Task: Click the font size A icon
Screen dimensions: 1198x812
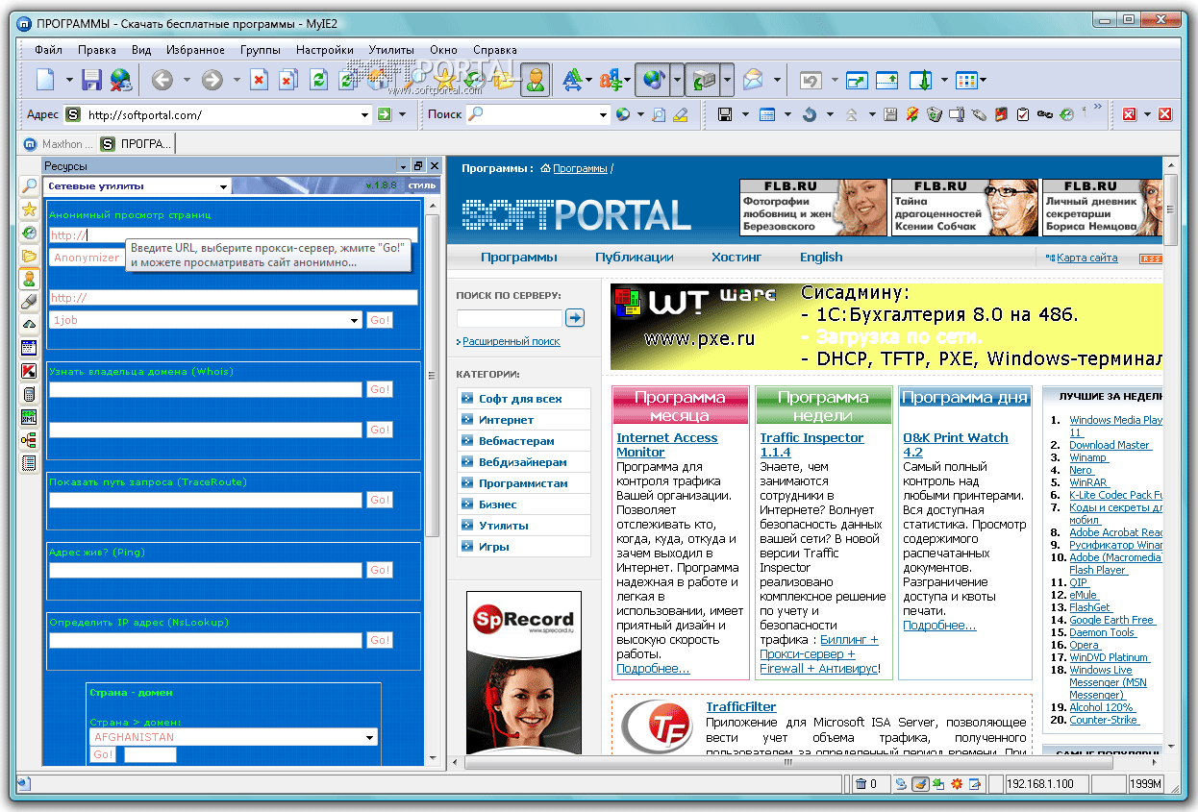Action: tap(573, 81)
